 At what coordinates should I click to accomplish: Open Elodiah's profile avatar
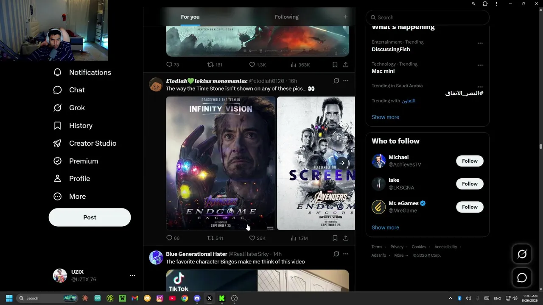pos(156,84)
